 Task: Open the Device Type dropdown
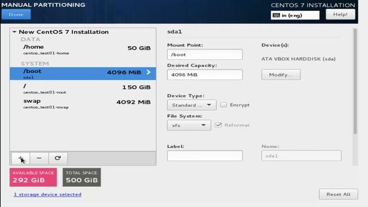191,105
